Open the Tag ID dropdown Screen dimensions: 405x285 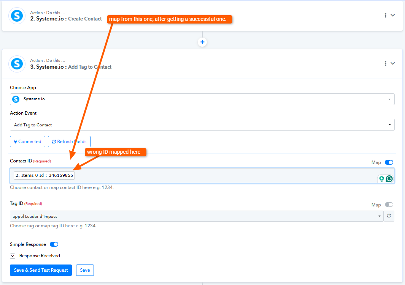tap(196, 216)
